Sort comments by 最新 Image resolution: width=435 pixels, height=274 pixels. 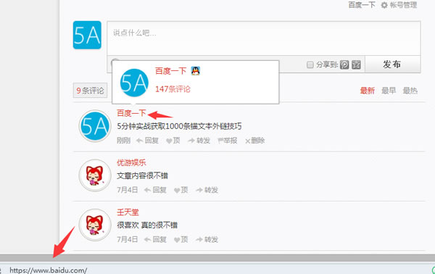tap(368, 91)
